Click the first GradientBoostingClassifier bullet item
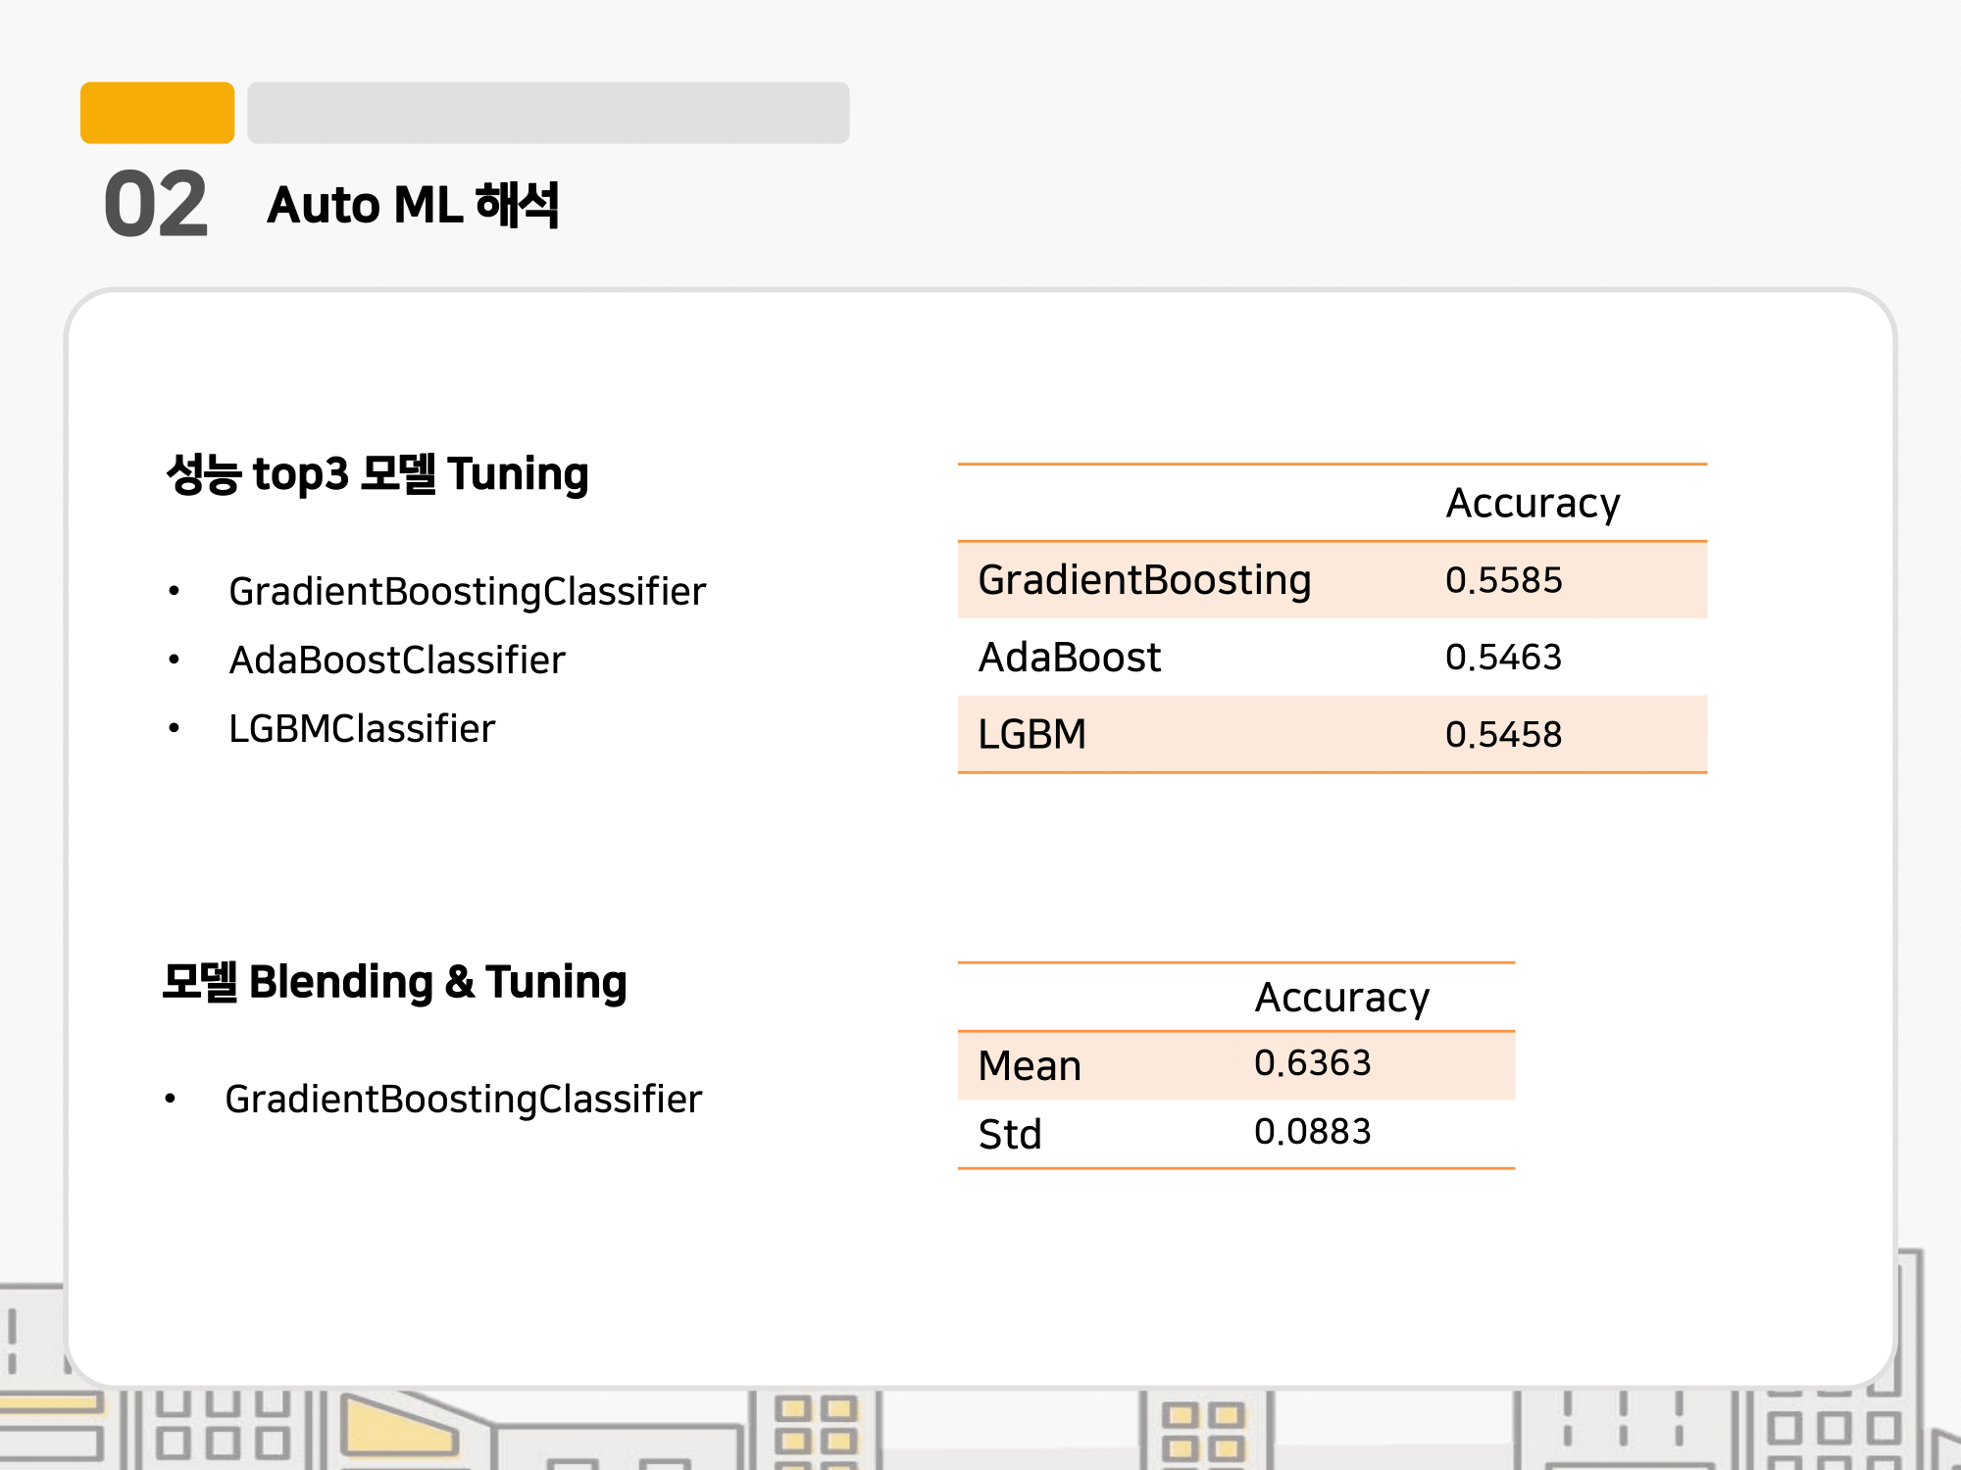 tap(467, 591)
